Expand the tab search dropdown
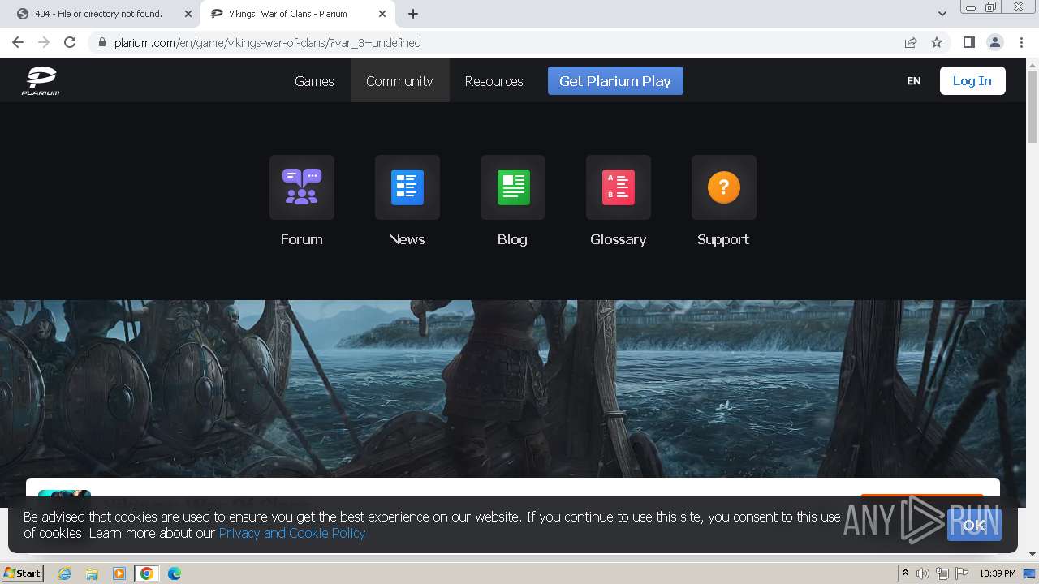 pyautogui.click(x=942, y=14)
